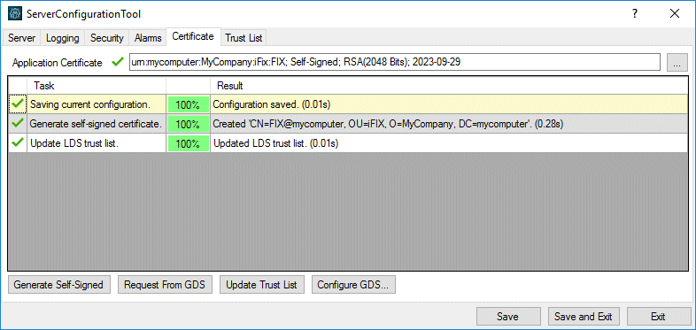Image resolution: width=696 pixels, height=330 pixels.
Task: Click the checkmark in Saving current configuration row
Action: [18, 104]
